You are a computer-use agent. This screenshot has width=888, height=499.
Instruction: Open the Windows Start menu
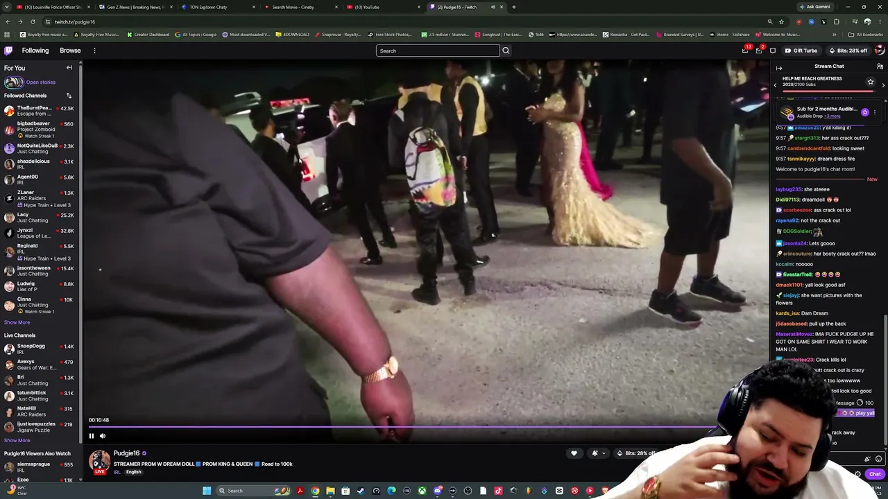[207, 491]
